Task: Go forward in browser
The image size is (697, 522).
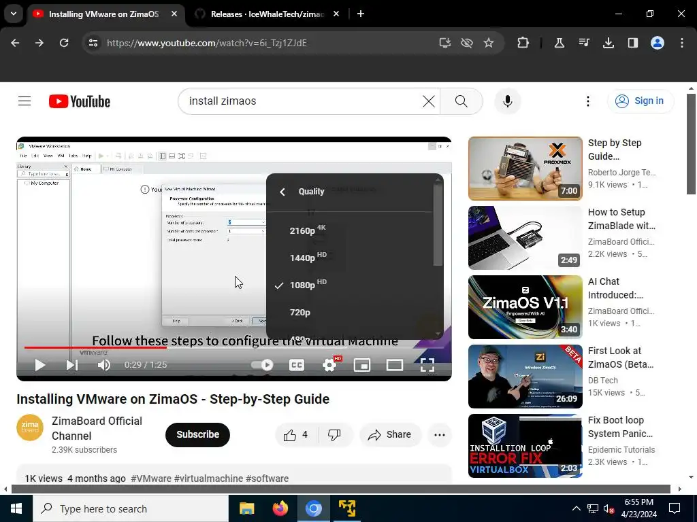Action: 39,43
